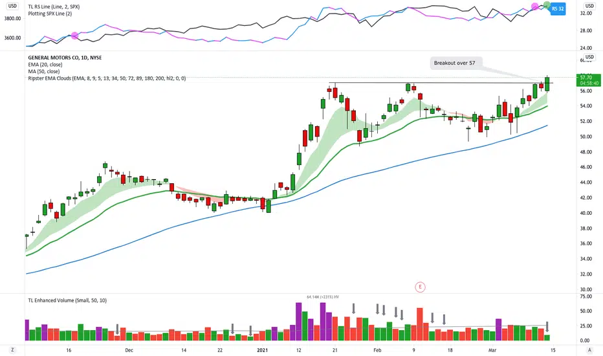Click 40.00 on the price axis
603x356 pixels.
(x=586, y=213)
